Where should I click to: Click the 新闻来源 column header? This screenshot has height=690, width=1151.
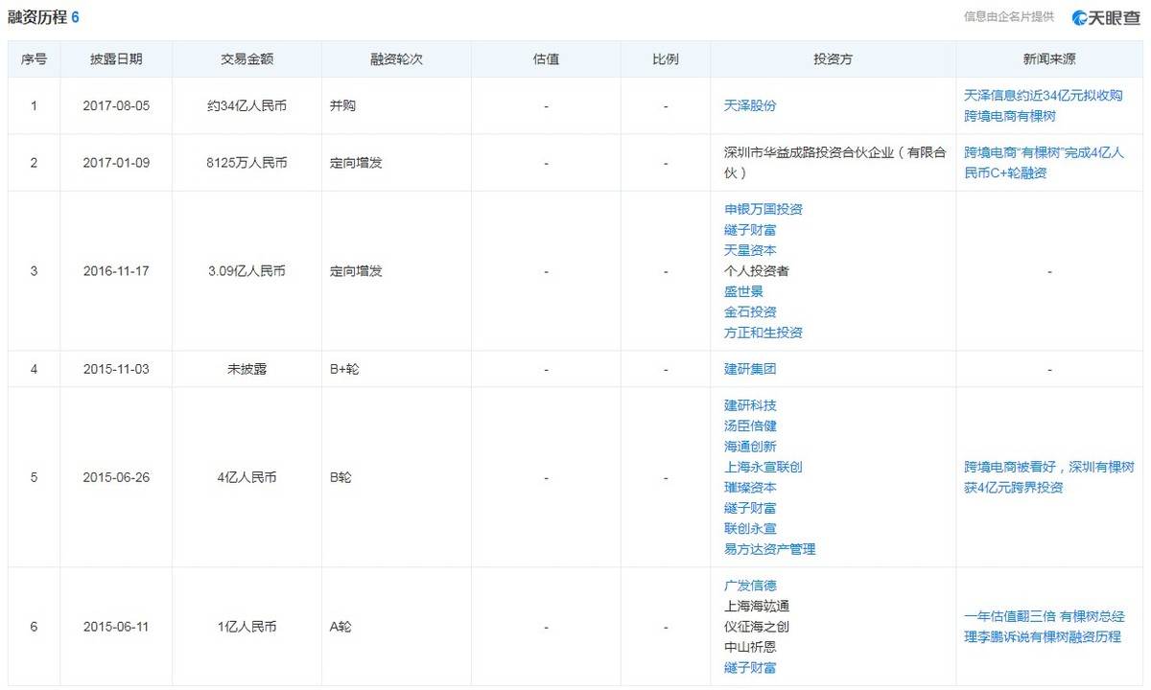(x=1049, y=59)
